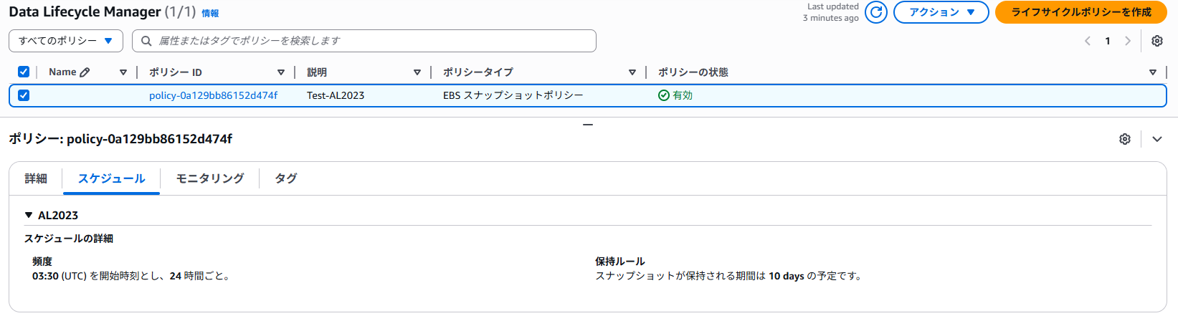Uncheck the policy row checkbox

[x=24, y=95]
